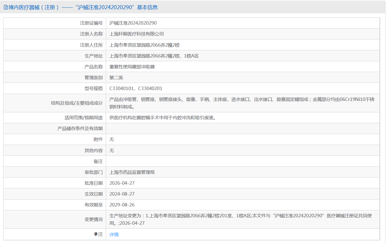Click the 审批部门 label
This screenshot has width=386, height=243.
pos(93,172)
